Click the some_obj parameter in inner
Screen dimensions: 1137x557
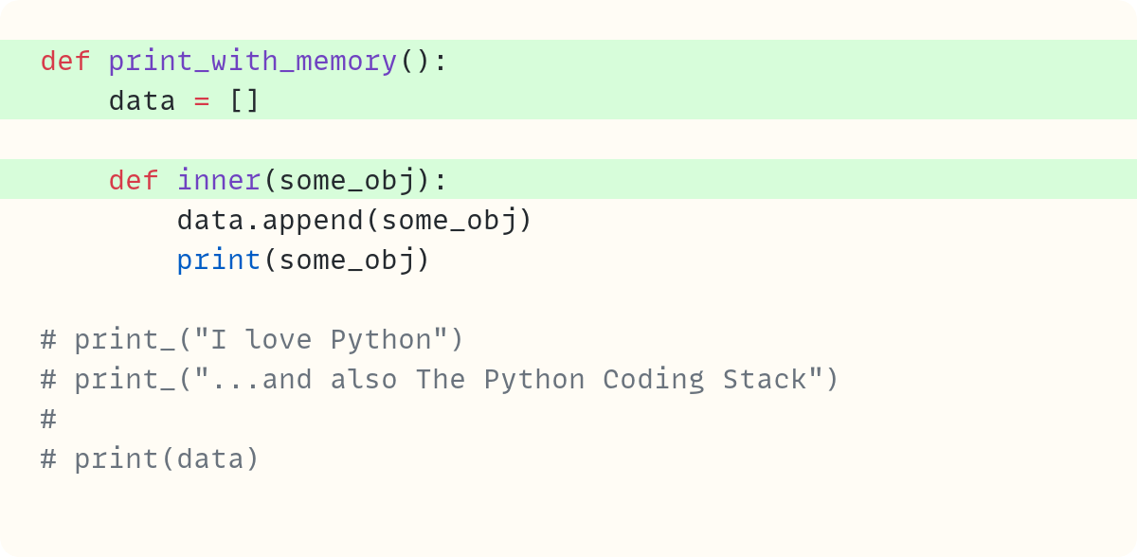(x=347, y=180)
